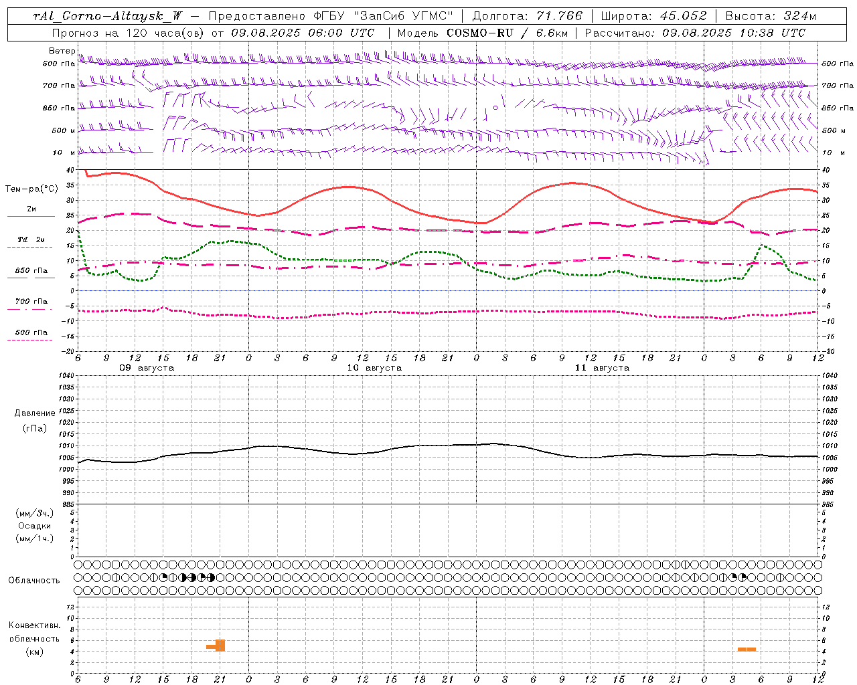Select the latitude value Широта: 45.052

tap(654, 16)
